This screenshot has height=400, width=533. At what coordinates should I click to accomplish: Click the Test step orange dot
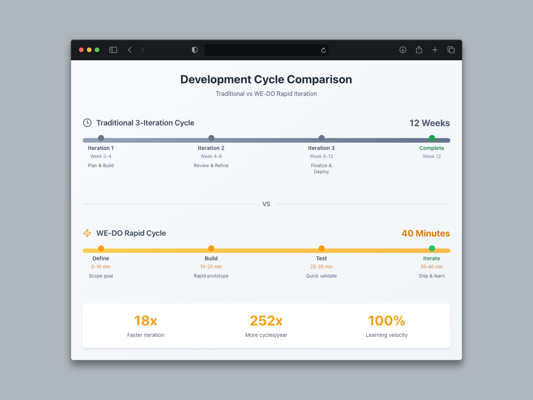[x=321, y=248]
